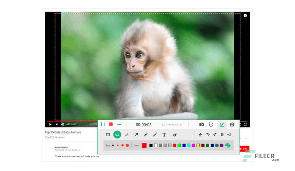The image size is (295, 171).
Task: Select the Rectangle drawing tool
Action: (108, 135)
